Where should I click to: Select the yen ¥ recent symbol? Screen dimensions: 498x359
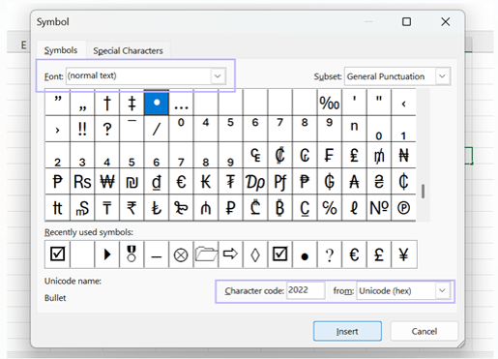(x=403, y=254)
